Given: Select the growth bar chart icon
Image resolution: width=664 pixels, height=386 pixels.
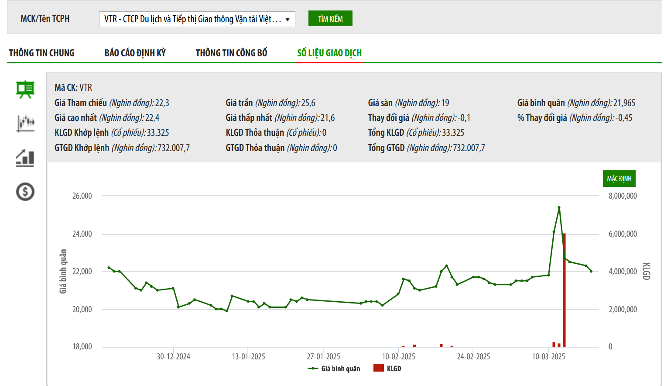Looking at the screenshot, I should (25, 158).
